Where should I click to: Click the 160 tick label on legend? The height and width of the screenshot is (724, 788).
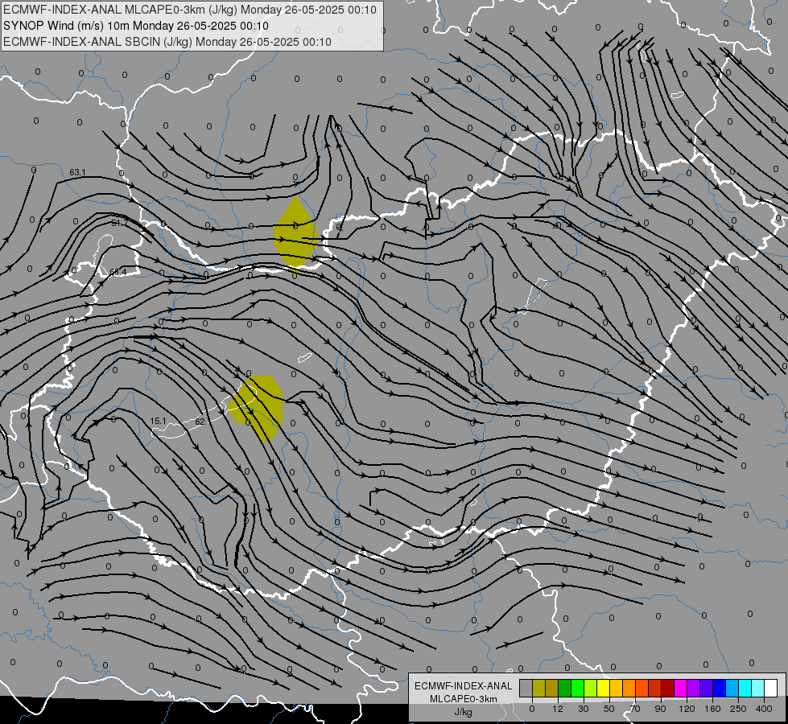712,709
